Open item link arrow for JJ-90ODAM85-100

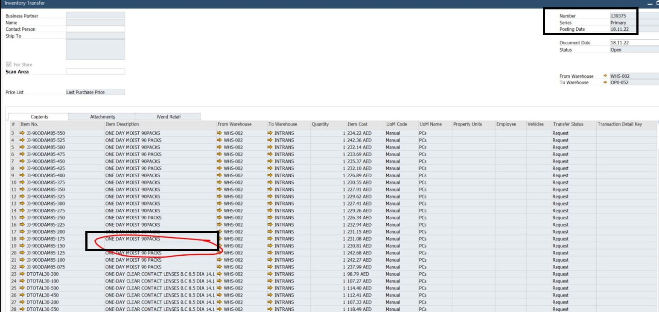pyautogui.click(x=22, y=260)
